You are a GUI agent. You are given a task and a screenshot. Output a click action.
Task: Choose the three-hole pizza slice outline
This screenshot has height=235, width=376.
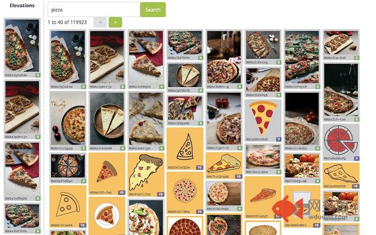(x=68, y=206)
